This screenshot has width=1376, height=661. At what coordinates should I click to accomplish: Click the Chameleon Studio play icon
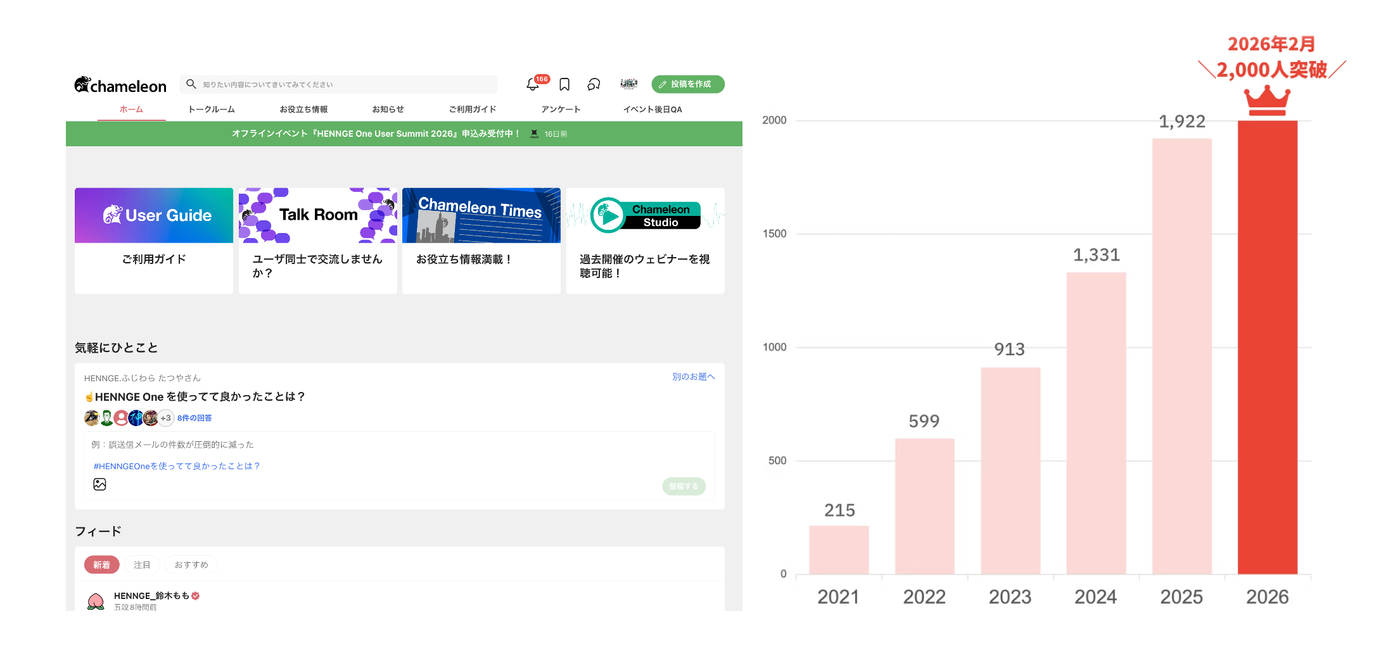[x=608, y=216]
